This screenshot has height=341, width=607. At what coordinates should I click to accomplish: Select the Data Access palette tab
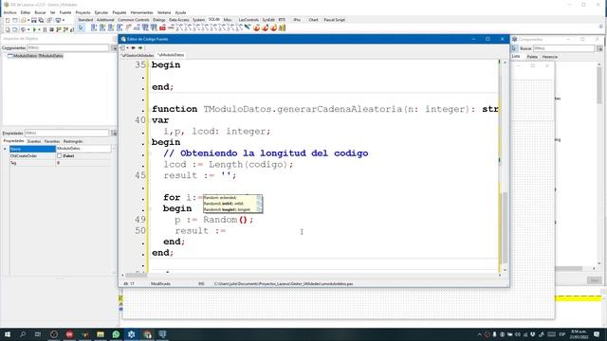click(x=179, y=20)
